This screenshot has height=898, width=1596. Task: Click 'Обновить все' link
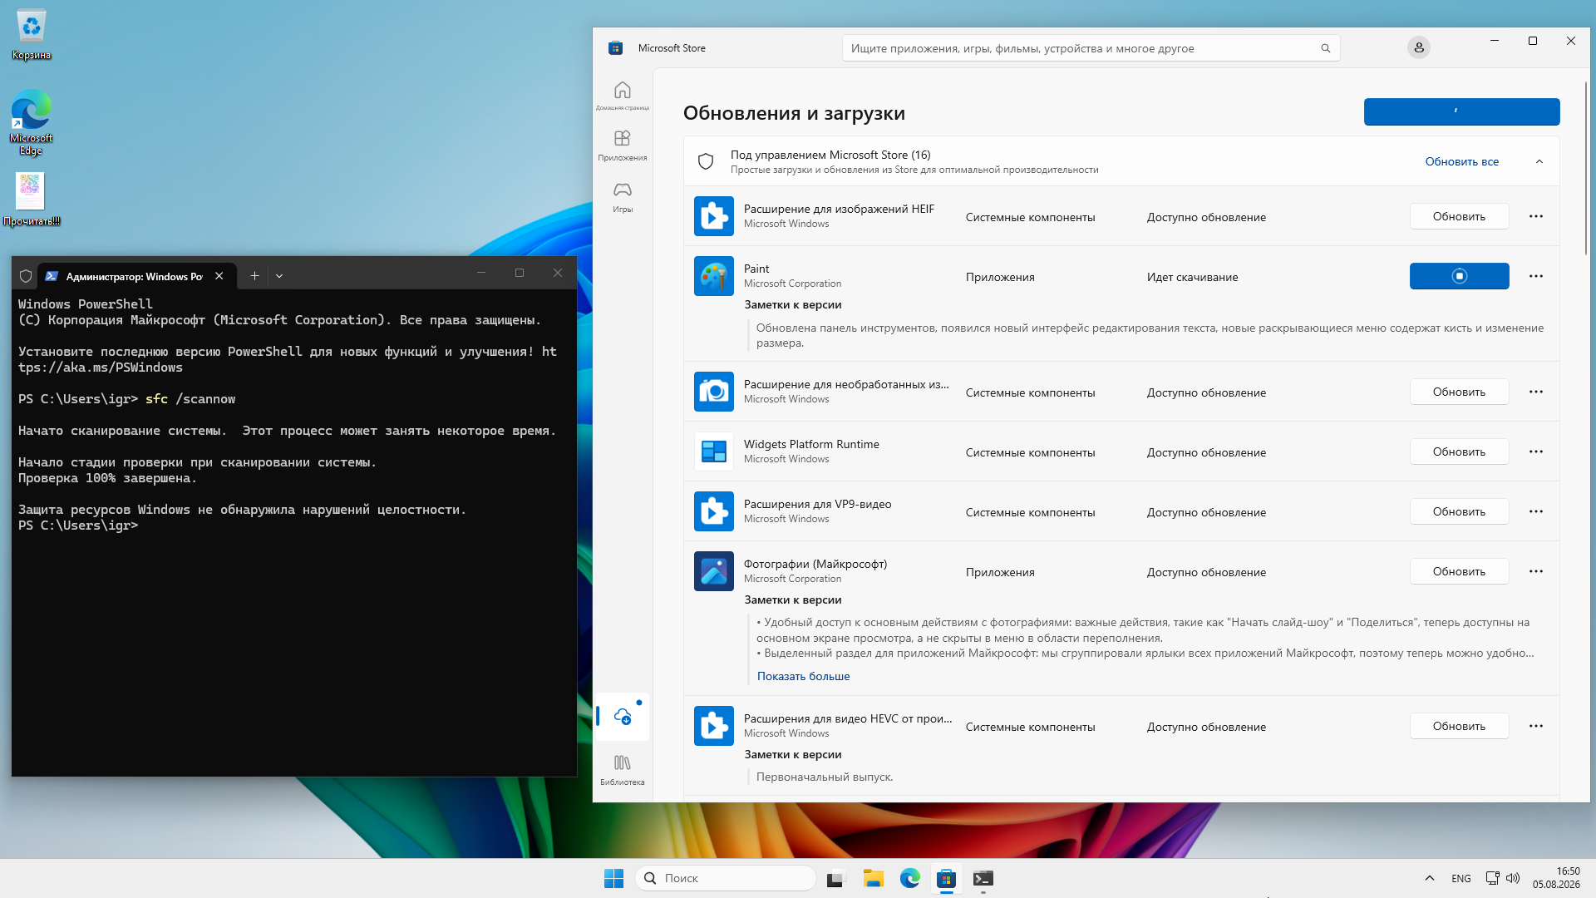click(1462, 161)
